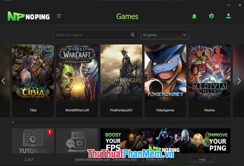244x166 pixels.
Task: Select the WorldOfWarcraft game card
Action: pyautogui.click(x=77, y=81)
